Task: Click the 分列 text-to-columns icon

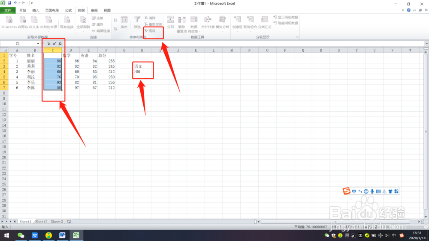Action: [x=170, y=22]
